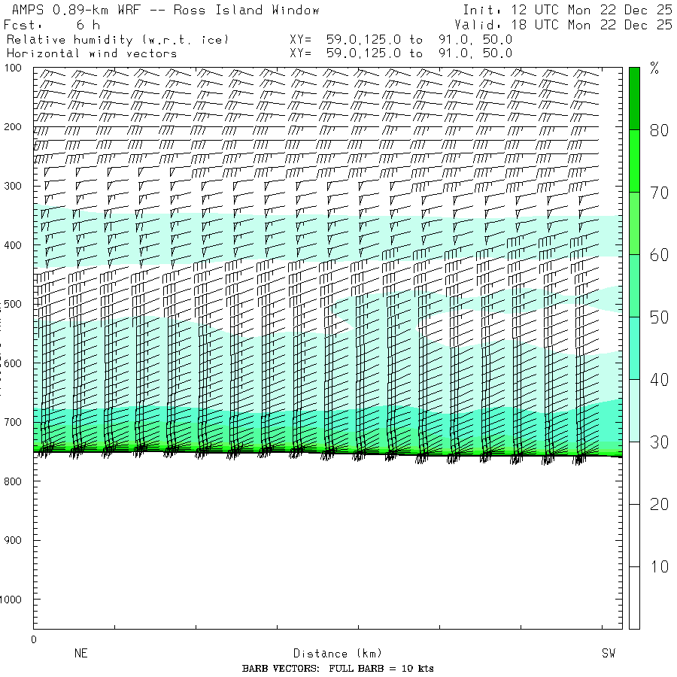Click the Horizontal wind vectors label
The width and height of the screenshot is (677, 677).
[x=92, y=53]
